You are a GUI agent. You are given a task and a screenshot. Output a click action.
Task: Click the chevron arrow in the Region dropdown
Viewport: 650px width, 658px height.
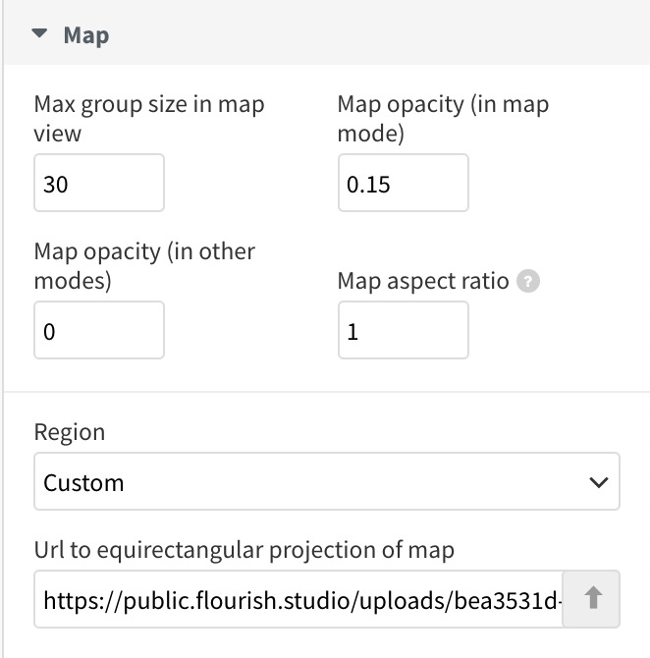pyautogui.click(x=598, y=482)
